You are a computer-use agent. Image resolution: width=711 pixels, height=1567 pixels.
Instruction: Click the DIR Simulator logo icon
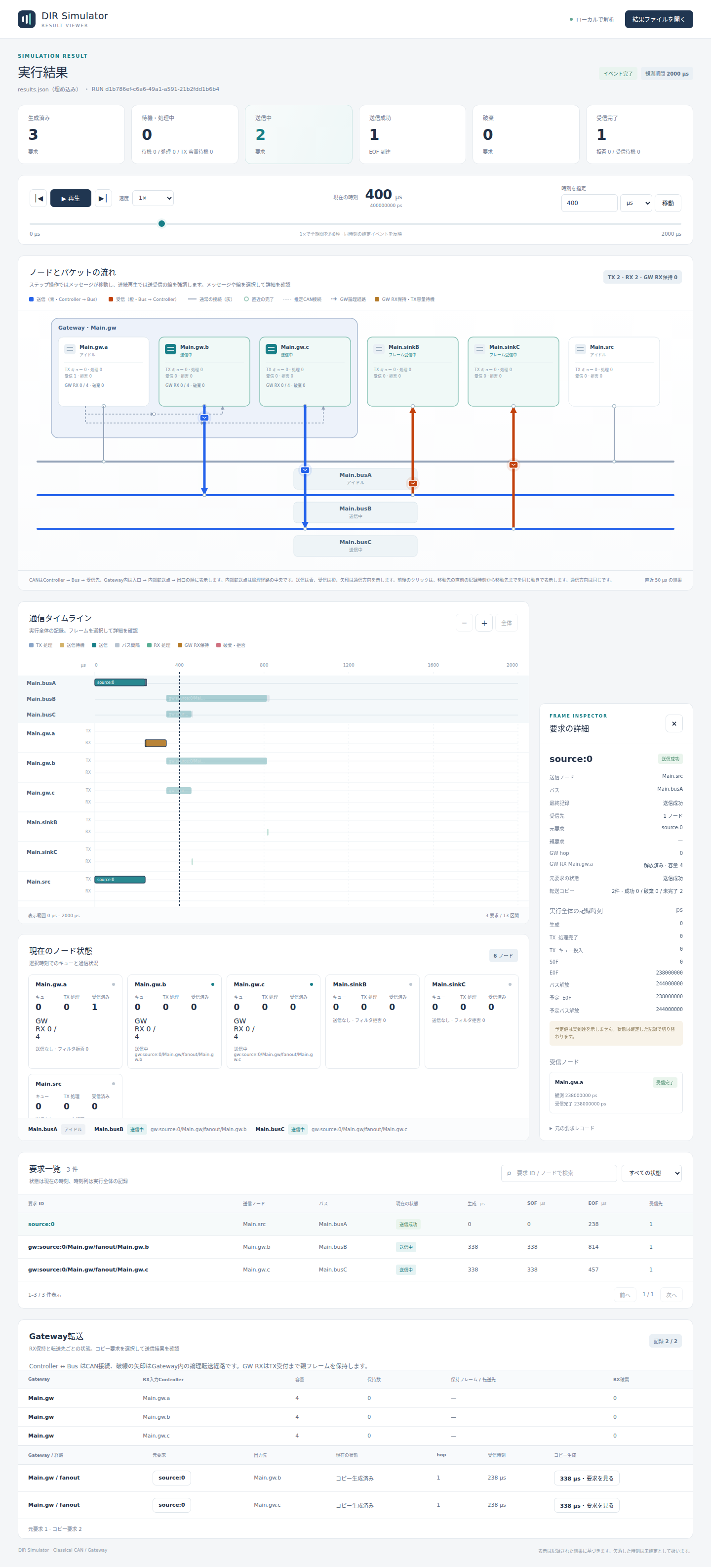click(x=27, y=19)
